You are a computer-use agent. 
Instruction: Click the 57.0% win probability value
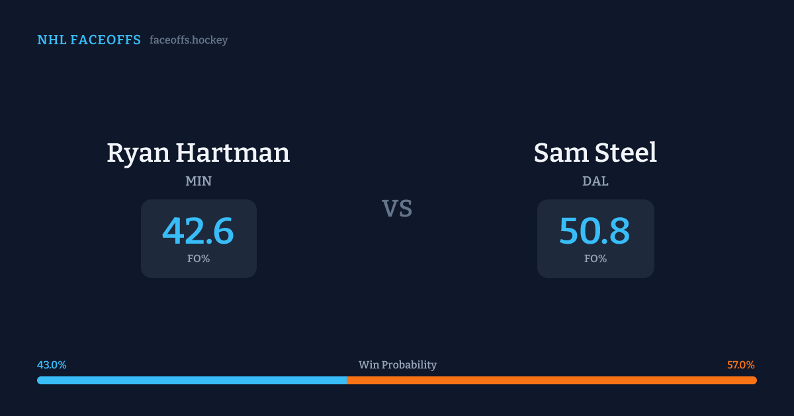(741, 365)
